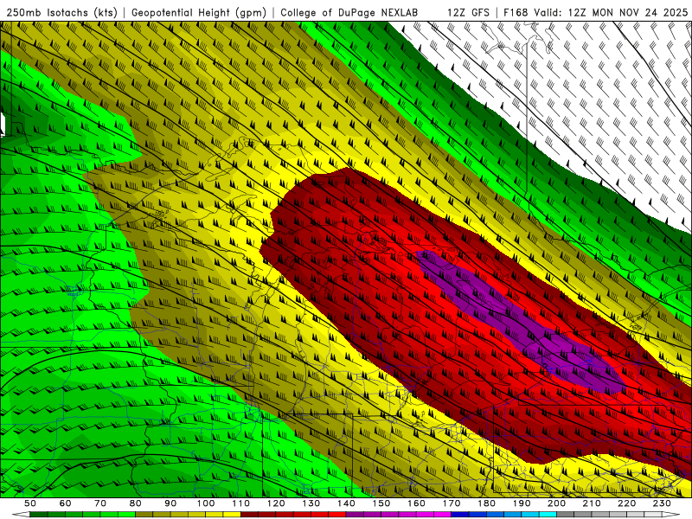Click the colorbar label "200"
Screen dimensions: 692x519
556,503
